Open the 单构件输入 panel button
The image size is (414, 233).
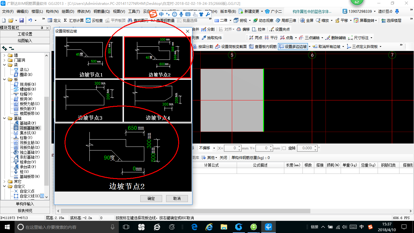(25, 204)
